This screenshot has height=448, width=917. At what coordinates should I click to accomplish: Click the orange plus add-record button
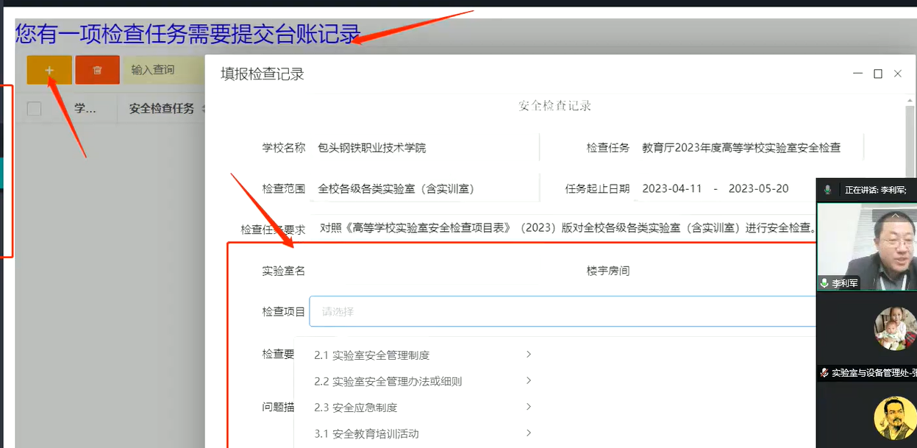[49, 70]
